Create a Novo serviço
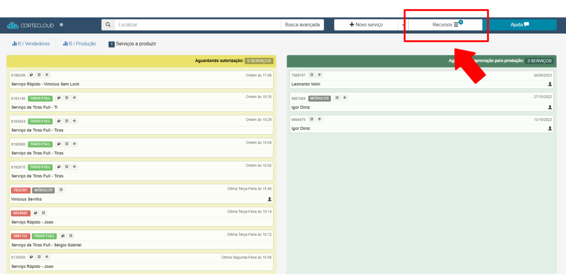The image size is (566, 275). click(366, 25)
